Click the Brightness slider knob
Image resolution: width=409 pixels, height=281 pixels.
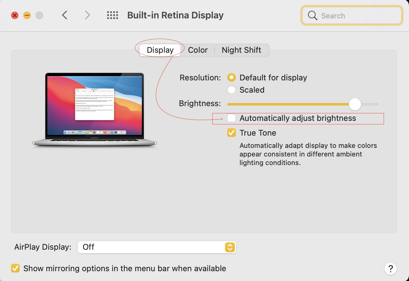click(355, 104)
